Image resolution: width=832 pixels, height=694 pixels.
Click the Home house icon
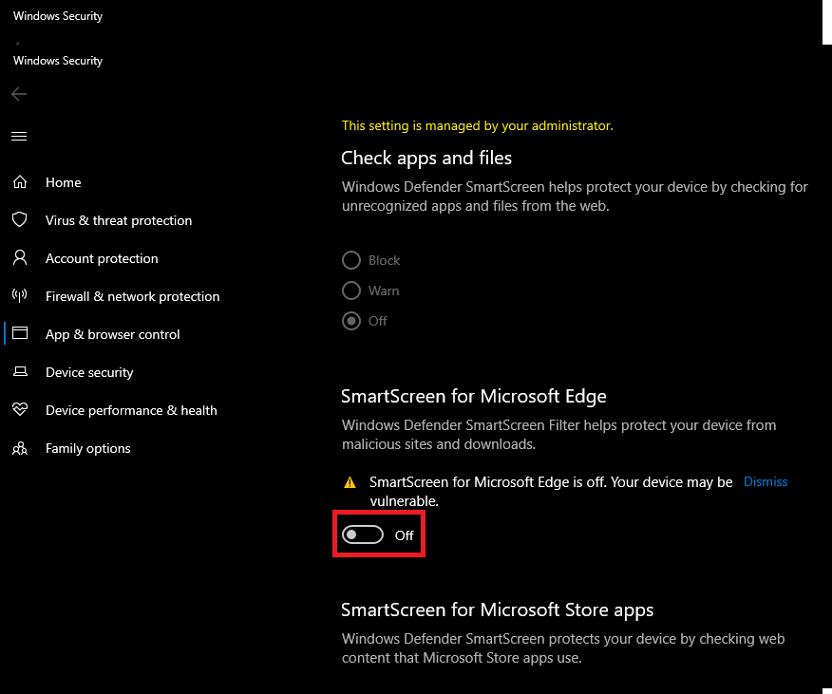click(20, 182)
